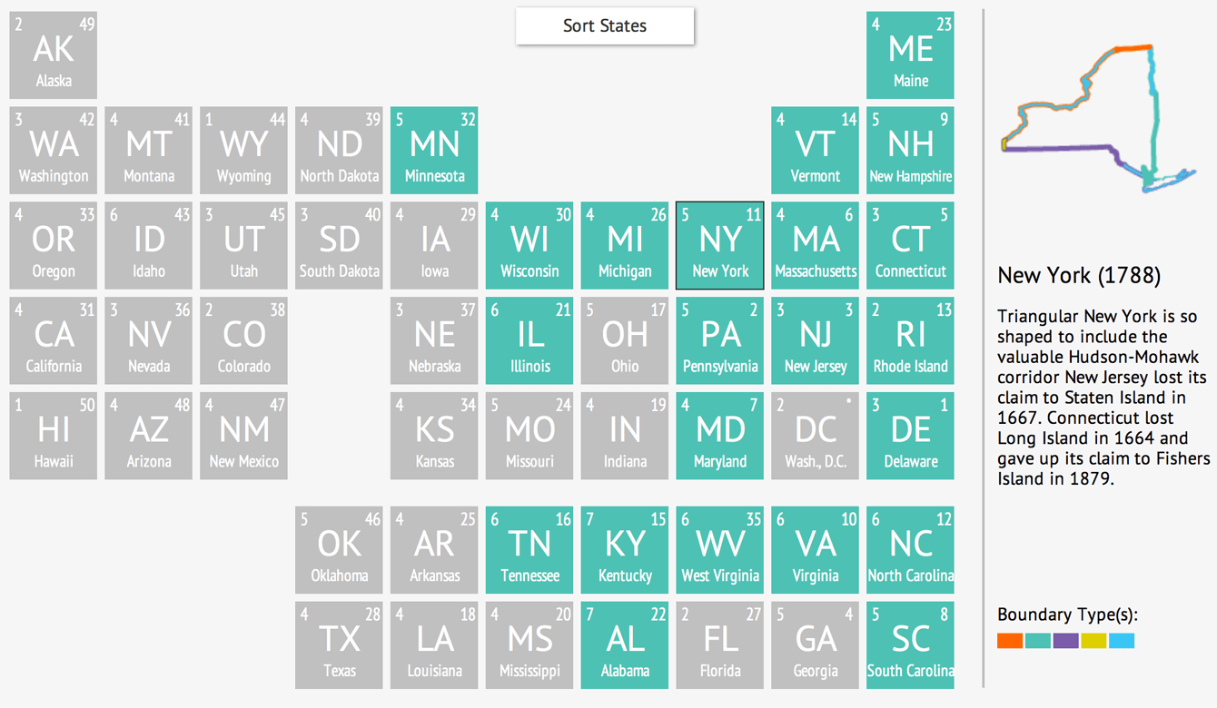
Task: Select the Idaho ID tile
Action: (x=149, y=246)
